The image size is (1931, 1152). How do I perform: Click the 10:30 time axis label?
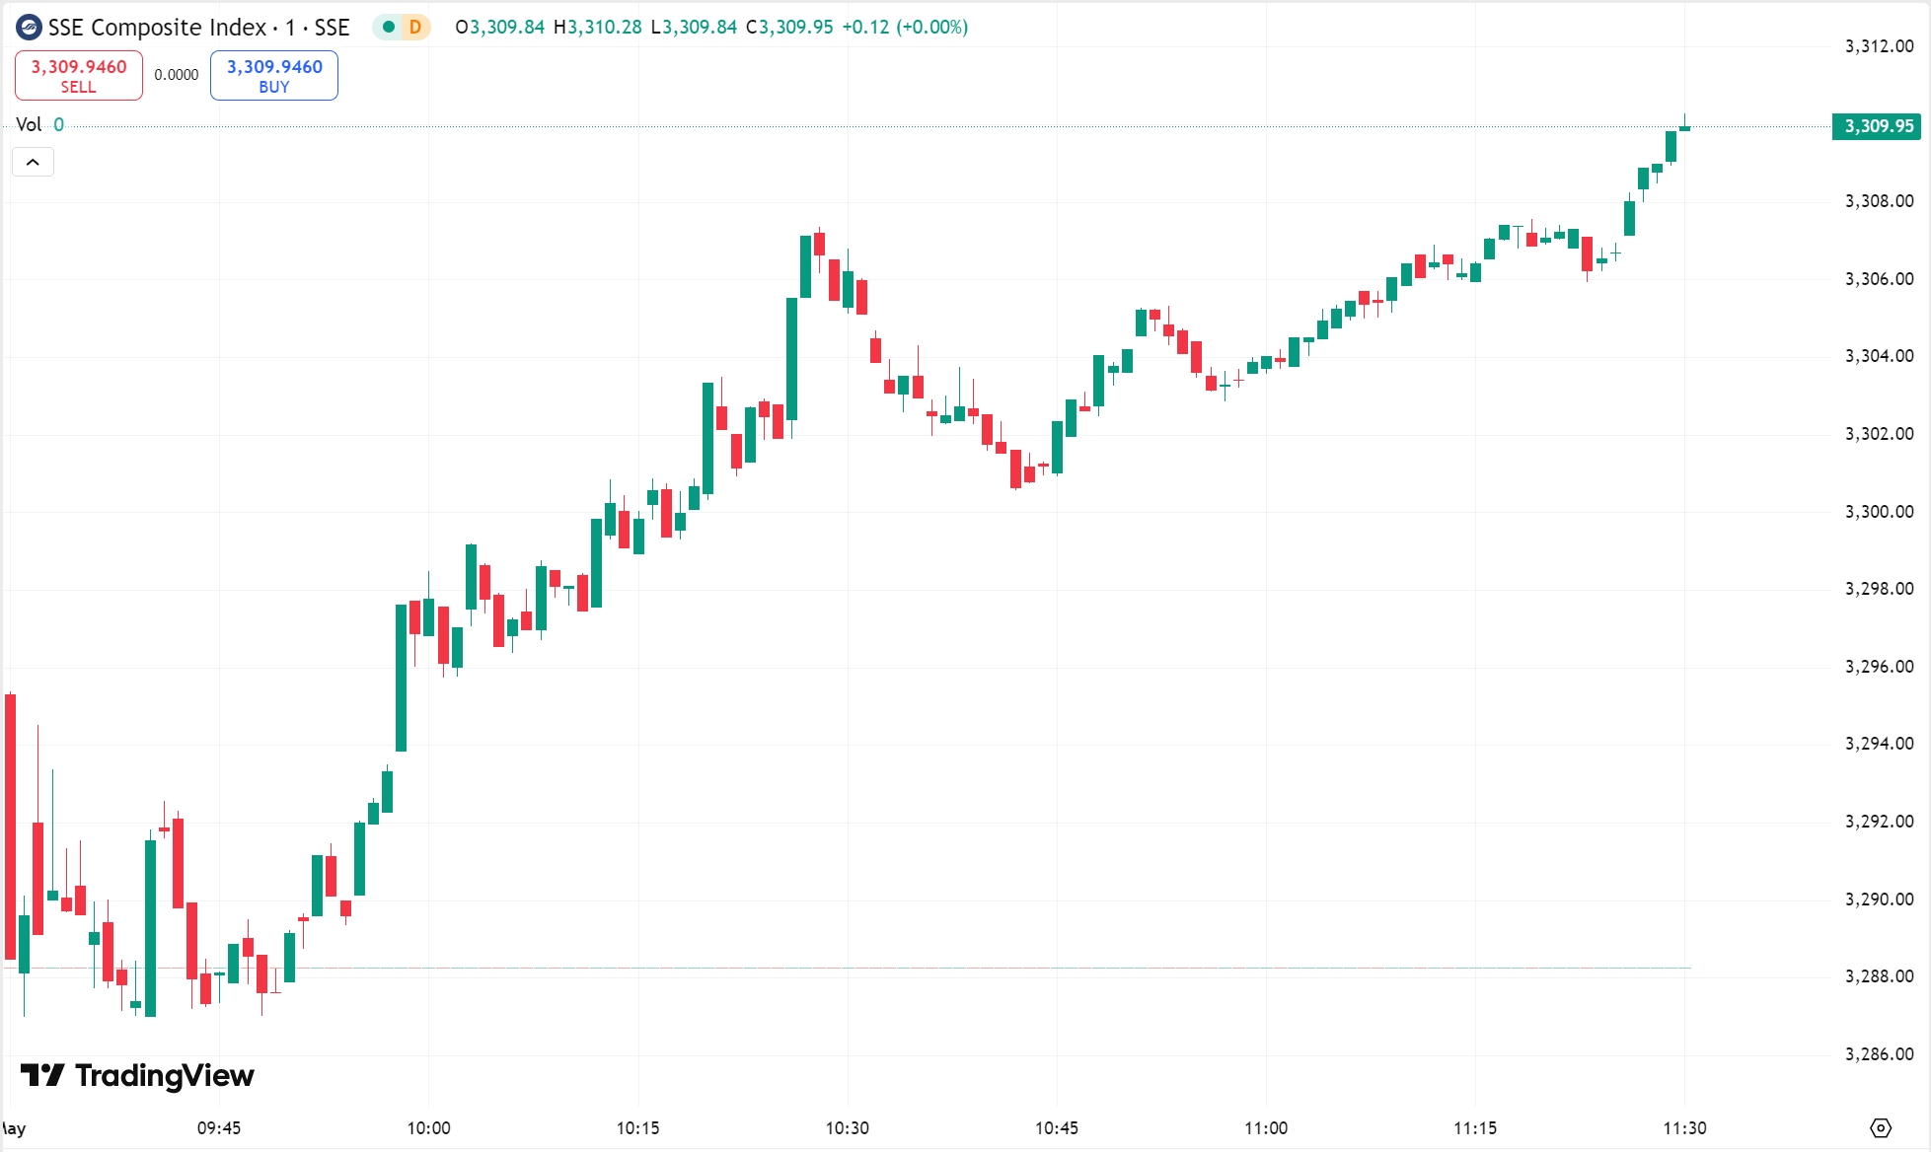click(x=848, y=1127)
